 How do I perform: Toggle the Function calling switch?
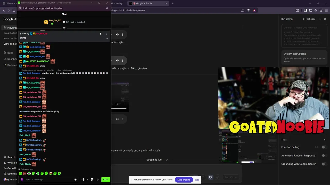[324, 147]
